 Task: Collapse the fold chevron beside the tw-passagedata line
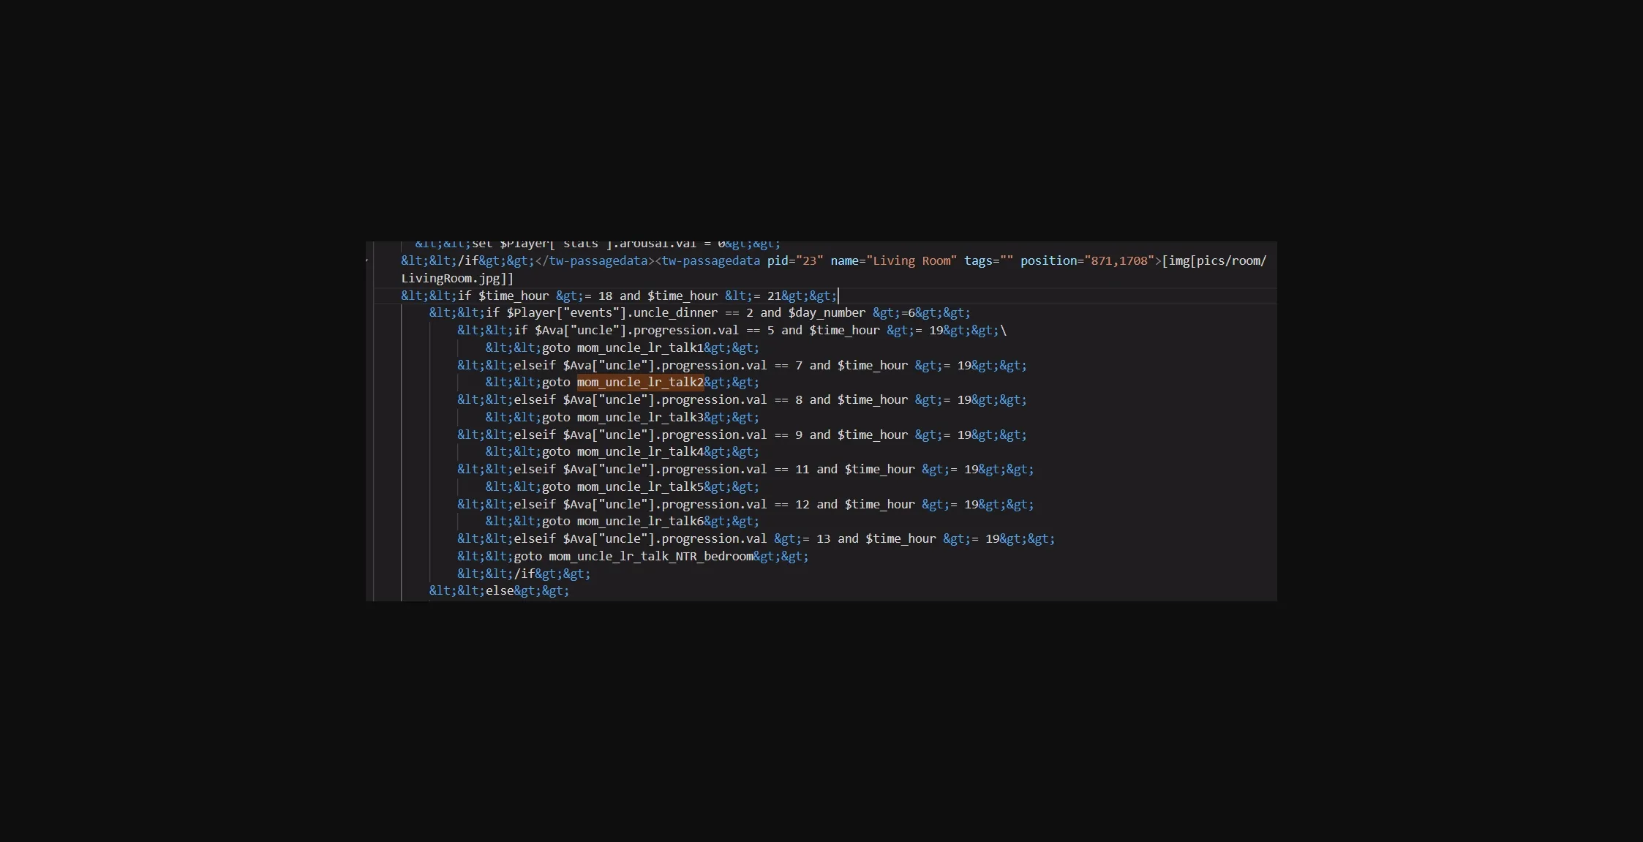click(x=368, y=260)
